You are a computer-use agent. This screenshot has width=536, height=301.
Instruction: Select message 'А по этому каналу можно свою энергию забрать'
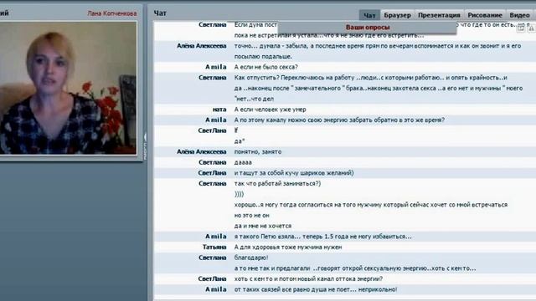pyautogui.click(x=339, y=120)
